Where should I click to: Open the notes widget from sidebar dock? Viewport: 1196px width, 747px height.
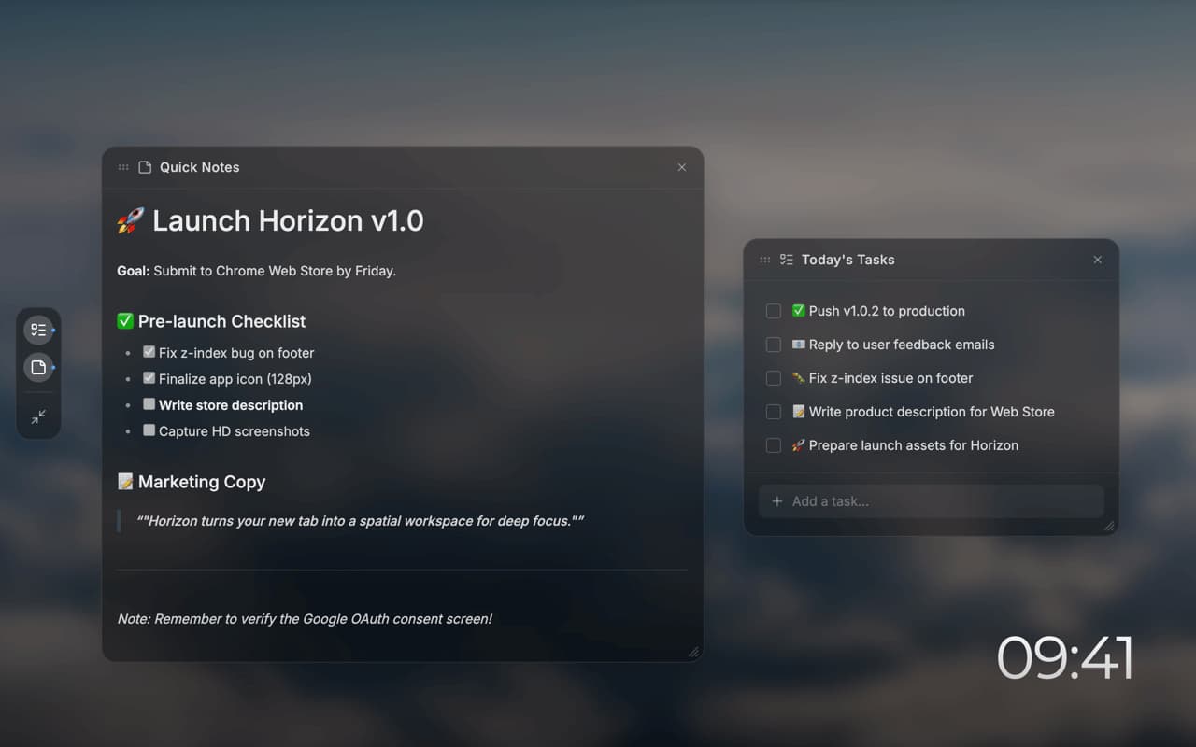[38, 368]
